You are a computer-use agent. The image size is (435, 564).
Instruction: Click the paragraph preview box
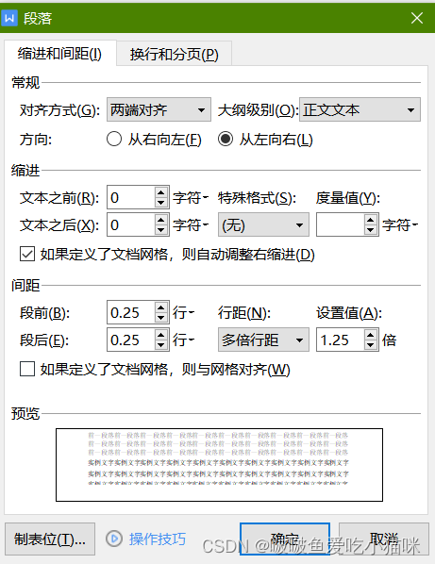click(219, 465)
